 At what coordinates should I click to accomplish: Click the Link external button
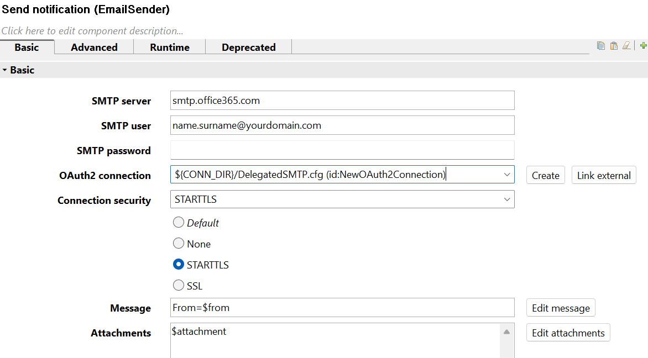point(603,175)
